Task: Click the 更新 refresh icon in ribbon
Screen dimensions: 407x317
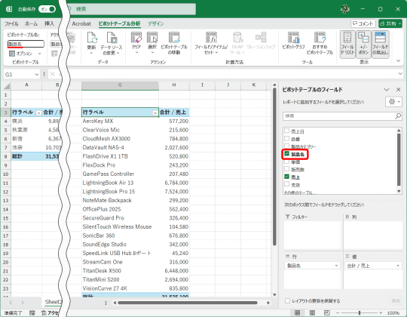Action: (x=92, y=38)
